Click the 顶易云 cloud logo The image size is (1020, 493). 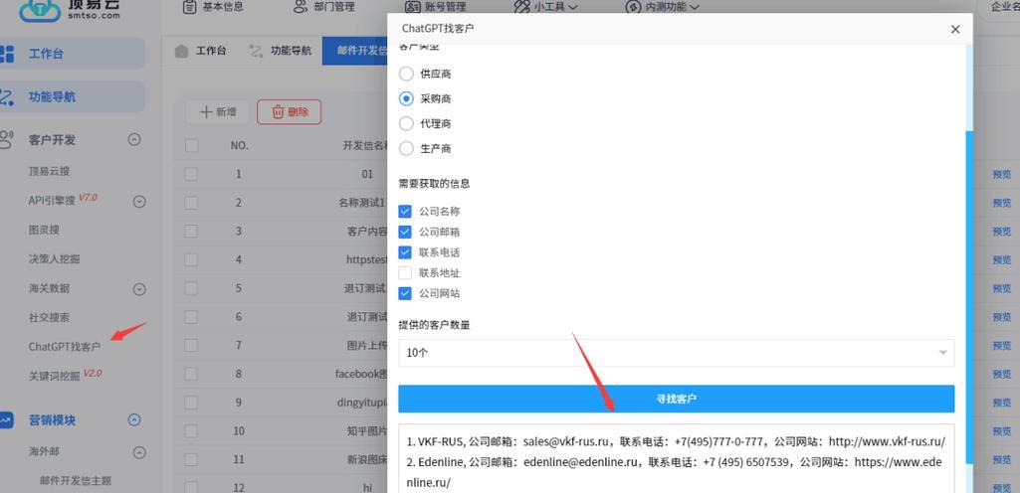click(x=40, y=10)
